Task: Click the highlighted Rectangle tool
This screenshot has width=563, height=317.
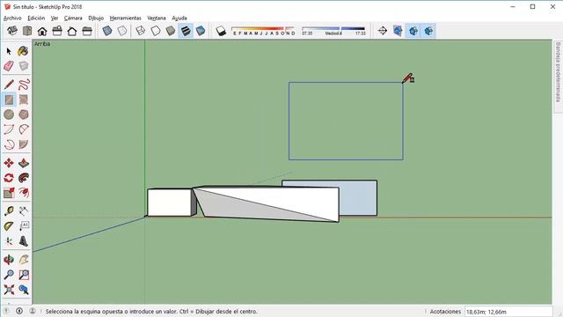Action: tap(9, 100)
